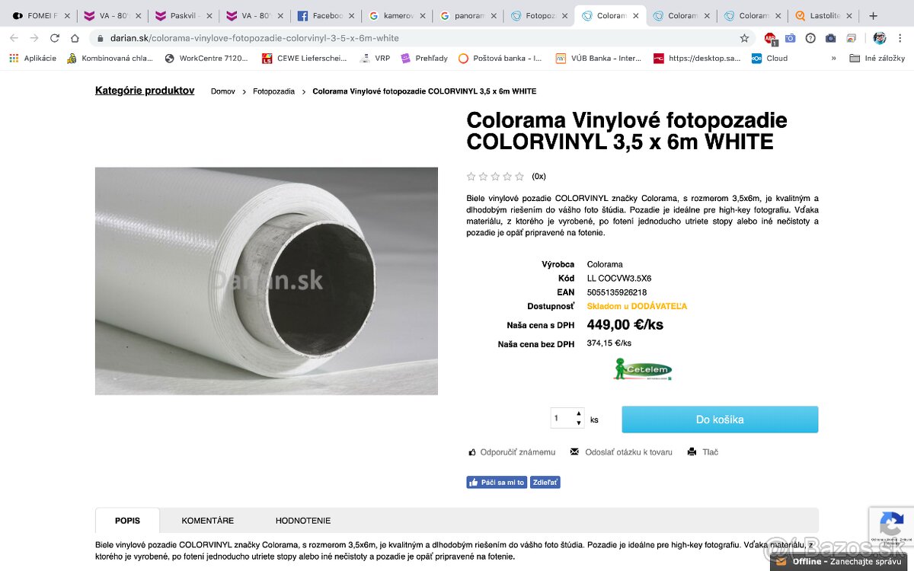This screenshot has height=571, width=914.
Task: Switch to the KOMENTÁRE tab
Action: pyautogui.click(x=207, y=521)
